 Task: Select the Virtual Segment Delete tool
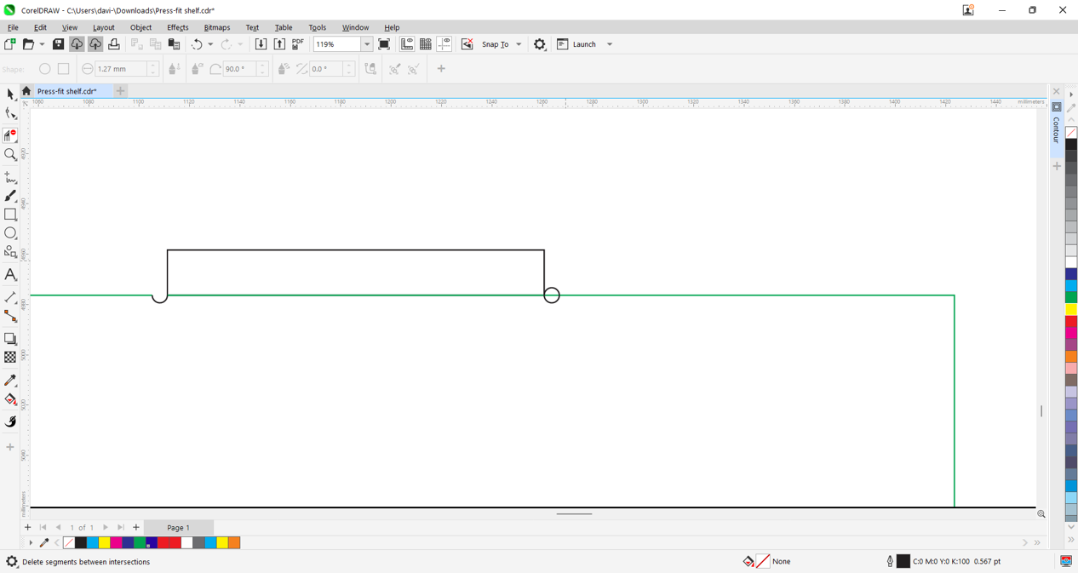tap(10, 135)
